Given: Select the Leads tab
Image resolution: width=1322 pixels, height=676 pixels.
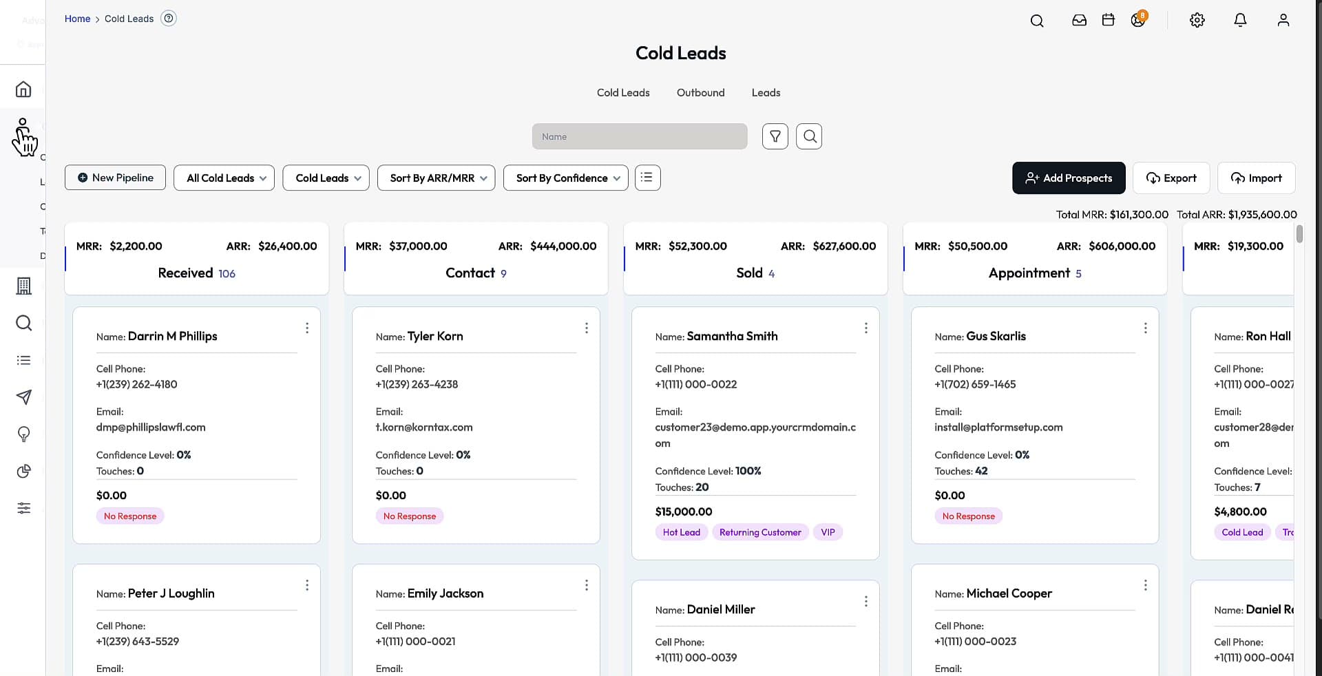Looking at the screenshot, I should pos(766,93).
